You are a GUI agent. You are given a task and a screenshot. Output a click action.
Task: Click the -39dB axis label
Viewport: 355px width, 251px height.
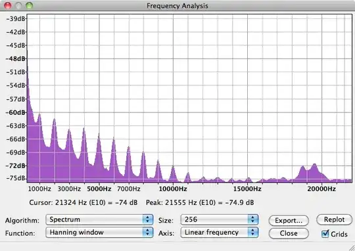[15, 19]
